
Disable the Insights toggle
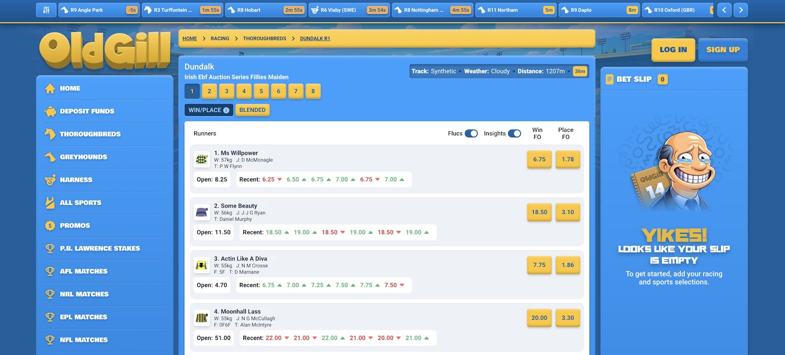pos(514,133)
